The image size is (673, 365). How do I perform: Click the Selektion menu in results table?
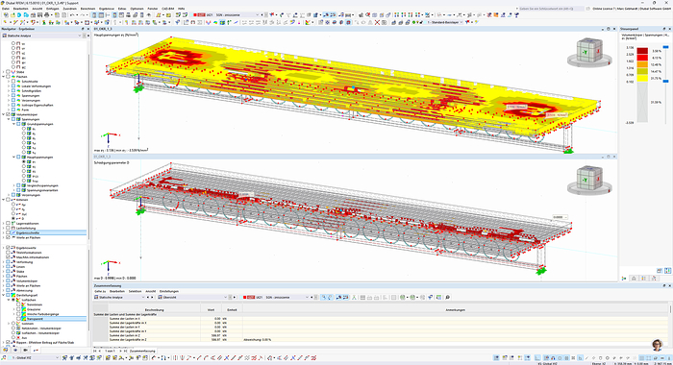point(135,291)
